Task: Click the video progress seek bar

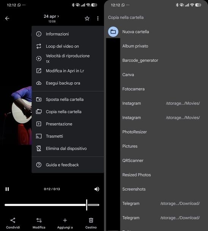Action: point(52,205)
